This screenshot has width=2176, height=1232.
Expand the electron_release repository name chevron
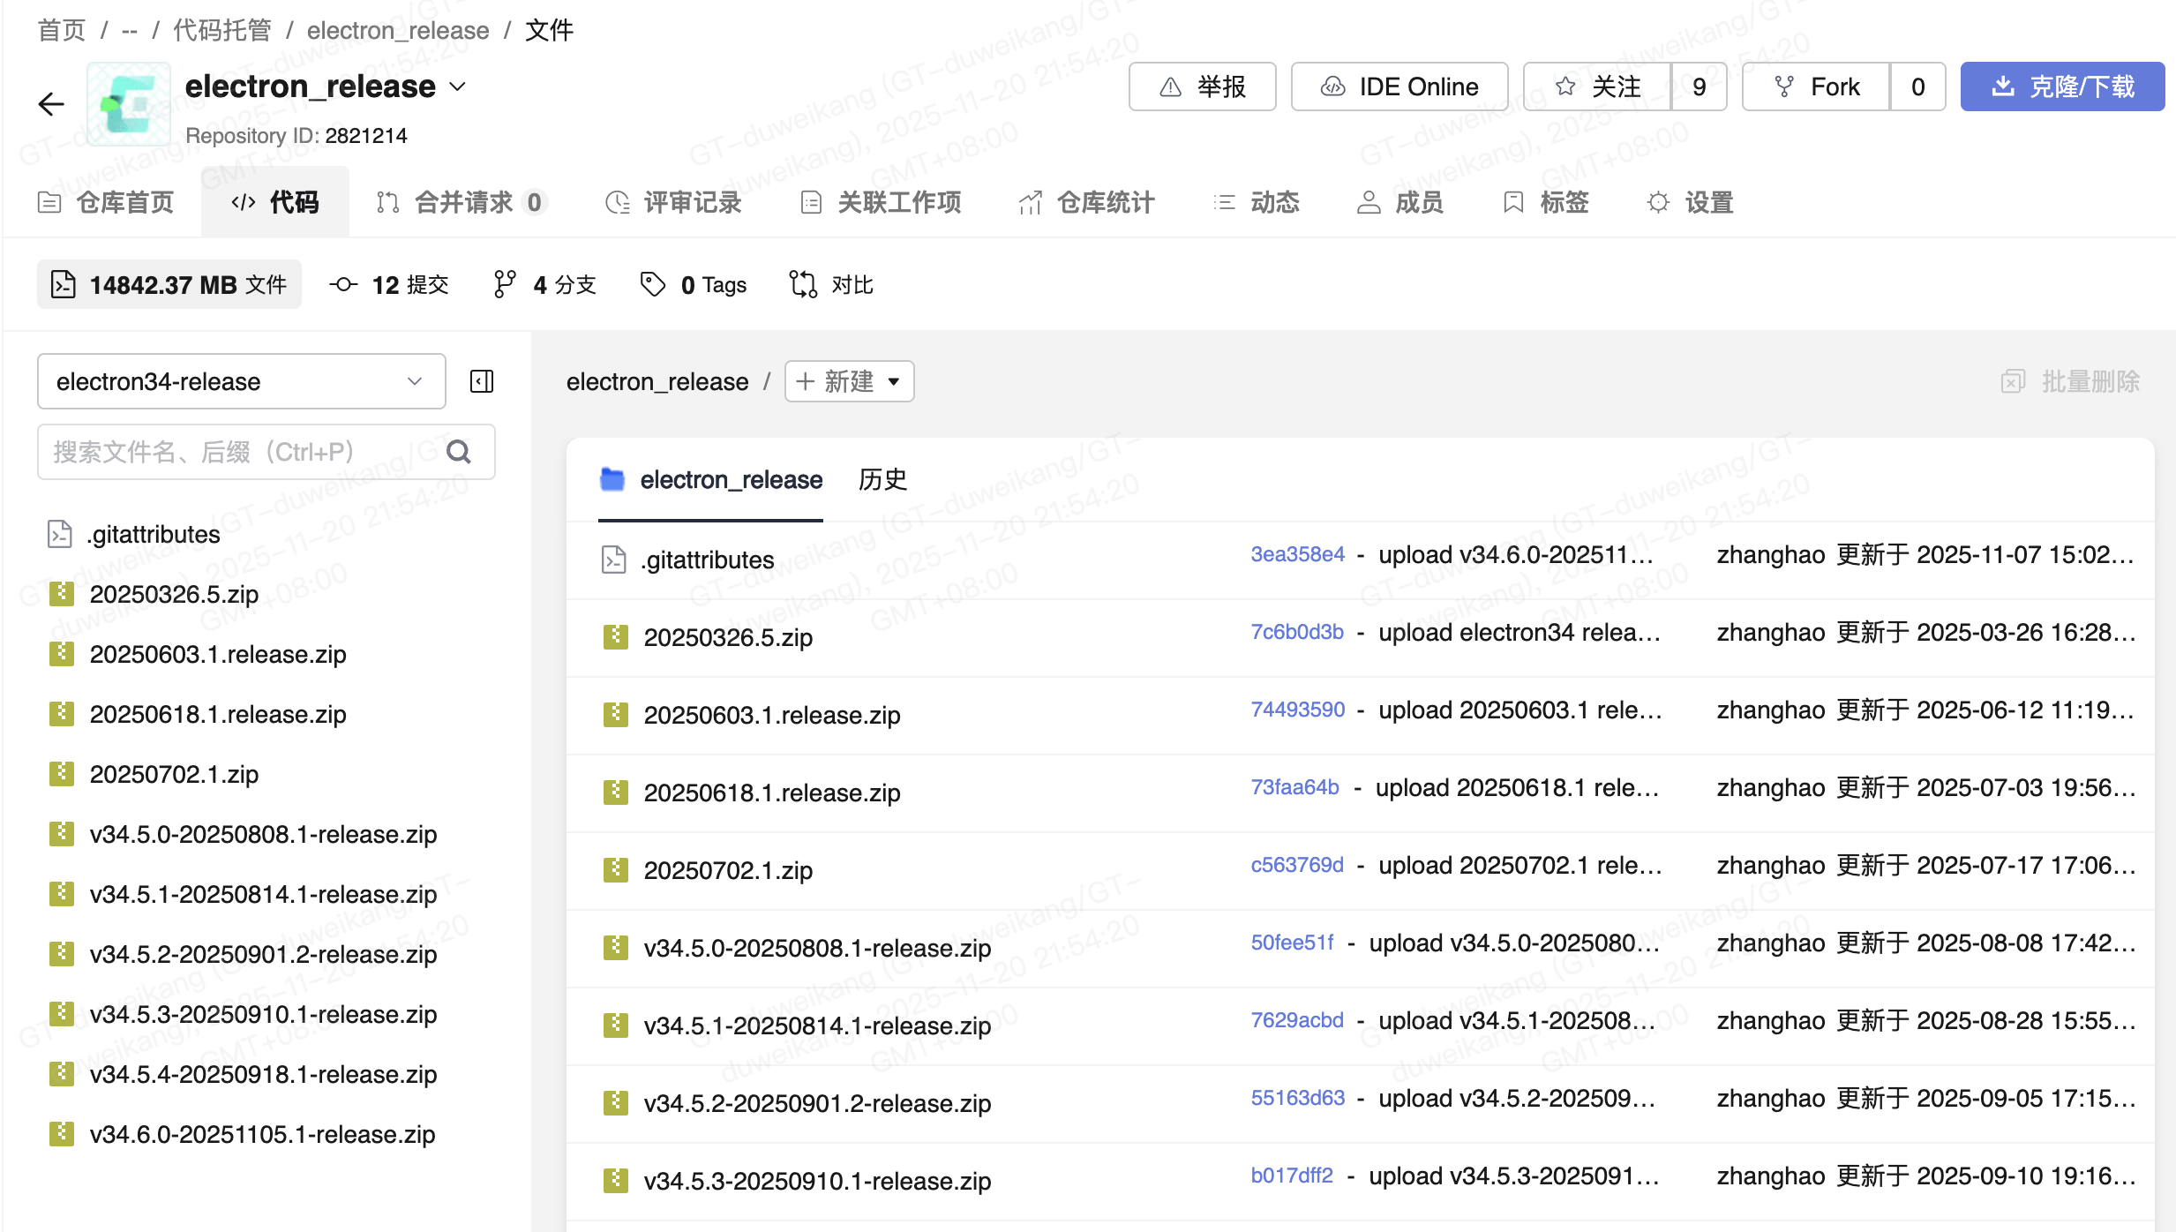tap(458, 86)
